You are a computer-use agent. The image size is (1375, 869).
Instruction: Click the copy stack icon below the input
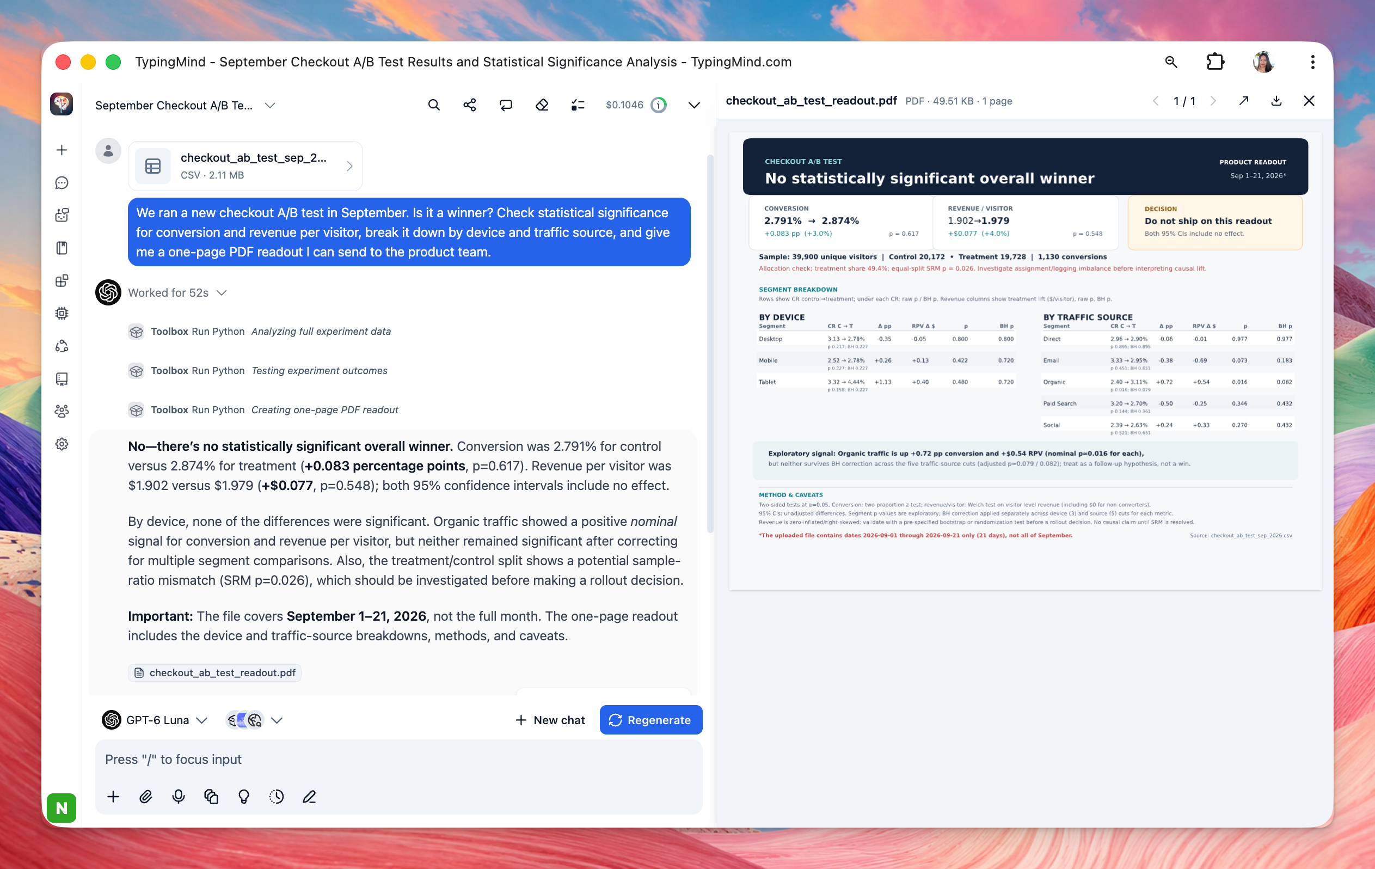tap(211, 797)
